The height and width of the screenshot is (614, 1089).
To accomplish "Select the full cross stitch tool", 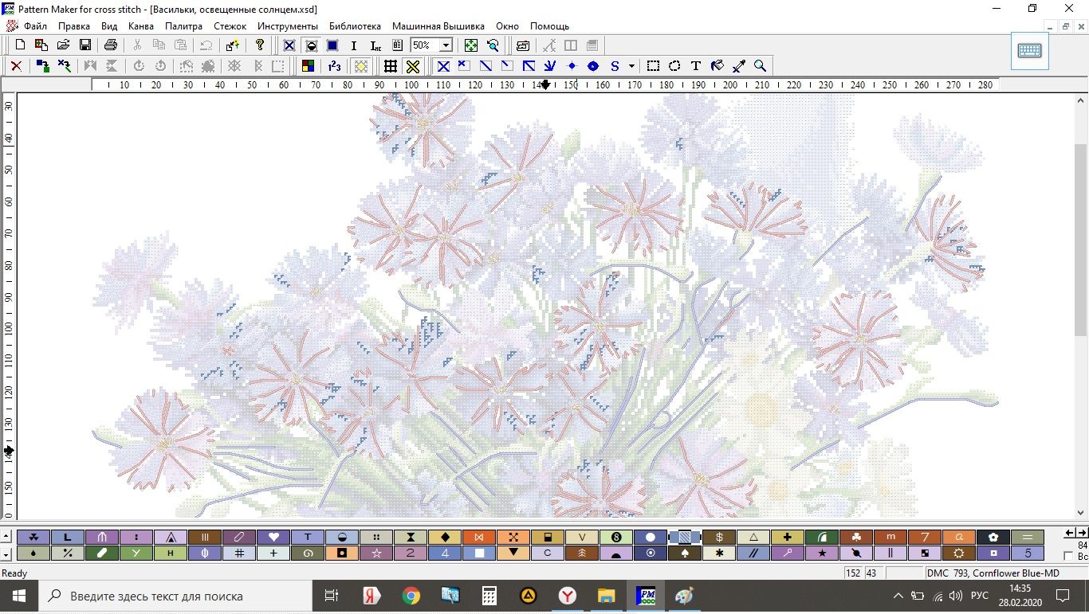I will (x=443, y=66).
